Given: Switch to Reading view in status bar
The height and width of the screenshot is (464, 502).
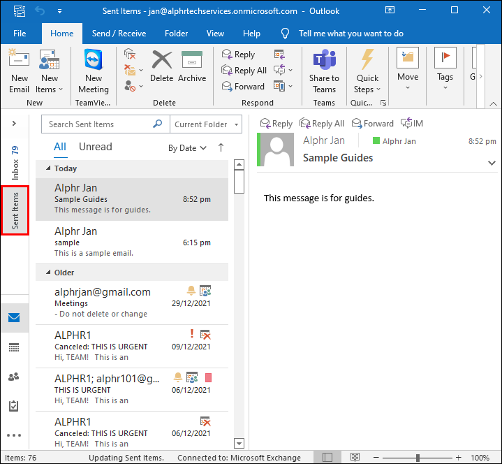Looking at the screenshot, I should tap(355, 458).
